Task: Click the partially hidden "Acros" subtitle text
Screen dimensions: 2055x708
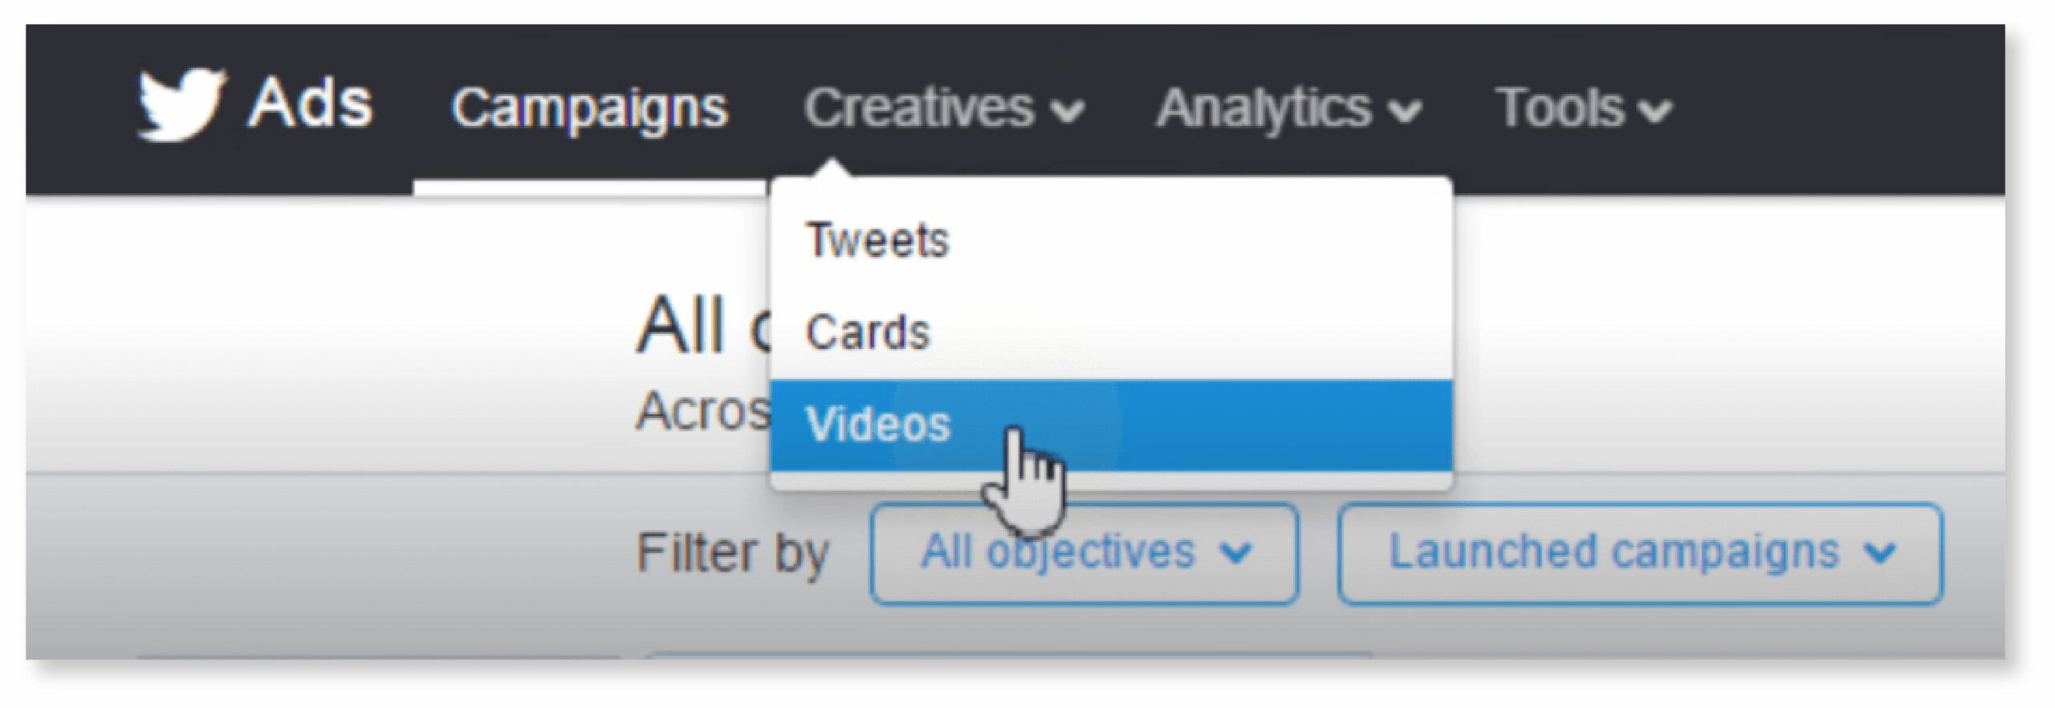Action: pyautogui.click(x=703, y=411)
